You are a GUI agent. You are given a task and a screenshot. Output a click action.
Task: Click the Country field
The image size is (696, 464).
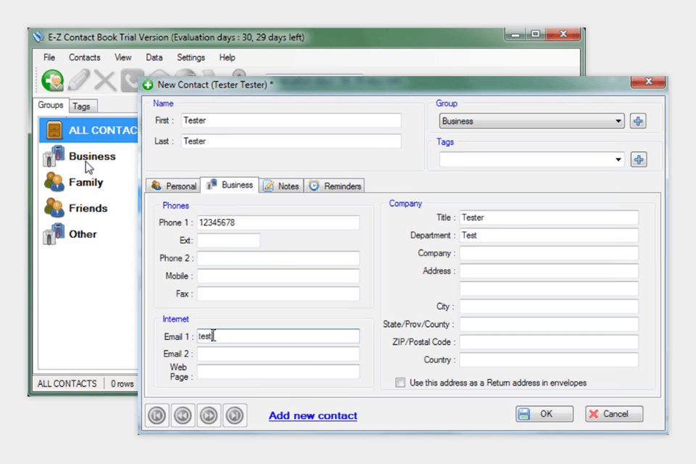click(549, 360)
